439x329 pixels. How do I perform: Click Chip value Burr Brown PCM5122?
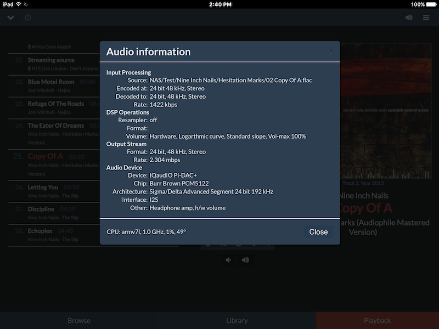[x=179, y=184]
